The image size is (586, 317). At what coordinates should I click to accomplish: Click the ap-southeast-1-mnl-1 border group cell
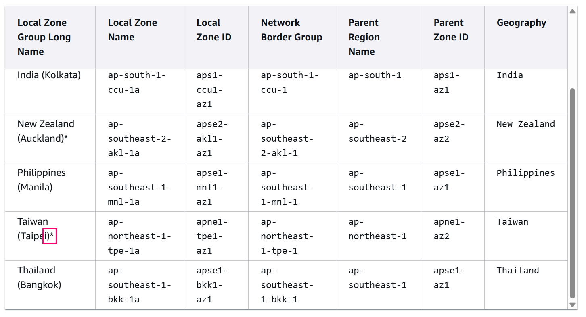coord(287,187)
